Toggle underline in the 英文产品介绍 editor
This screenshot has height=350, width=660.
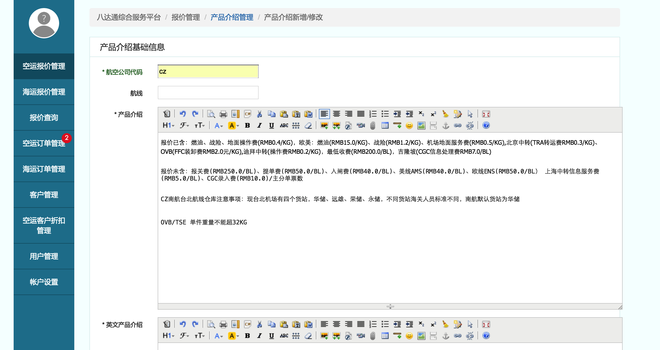pyautogui.click(x=271, y=335)
